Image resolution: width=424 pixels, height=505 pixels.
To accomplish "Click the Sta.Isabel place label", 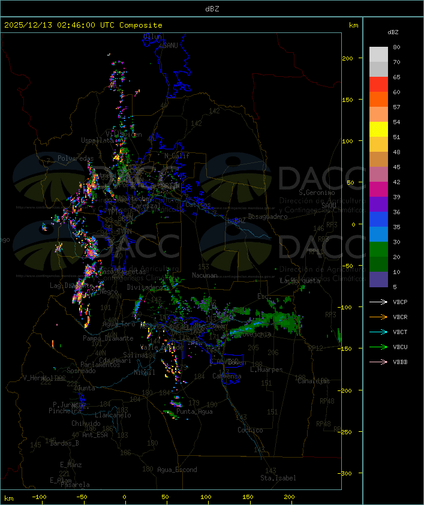I will 278,478.
